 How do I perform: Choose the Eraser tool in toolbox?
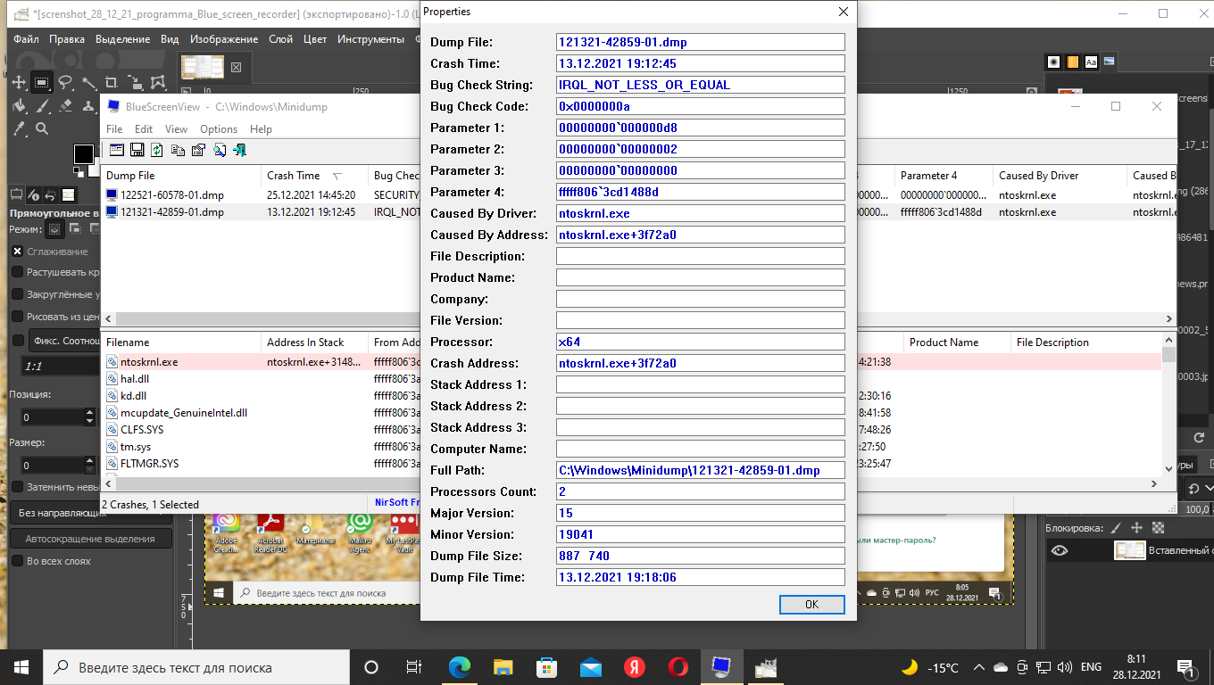[65, 106]
